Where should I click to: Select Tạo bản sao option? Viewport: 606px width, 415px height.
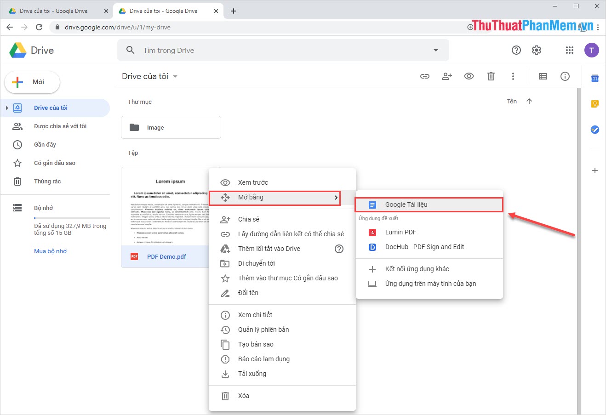(282, 344)
